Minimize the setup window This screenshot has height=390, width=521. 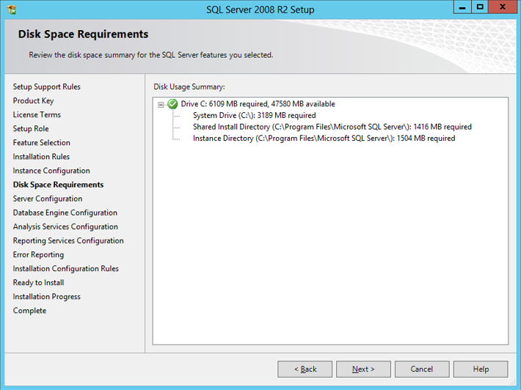pyautogui.click(x=461, y=7)
